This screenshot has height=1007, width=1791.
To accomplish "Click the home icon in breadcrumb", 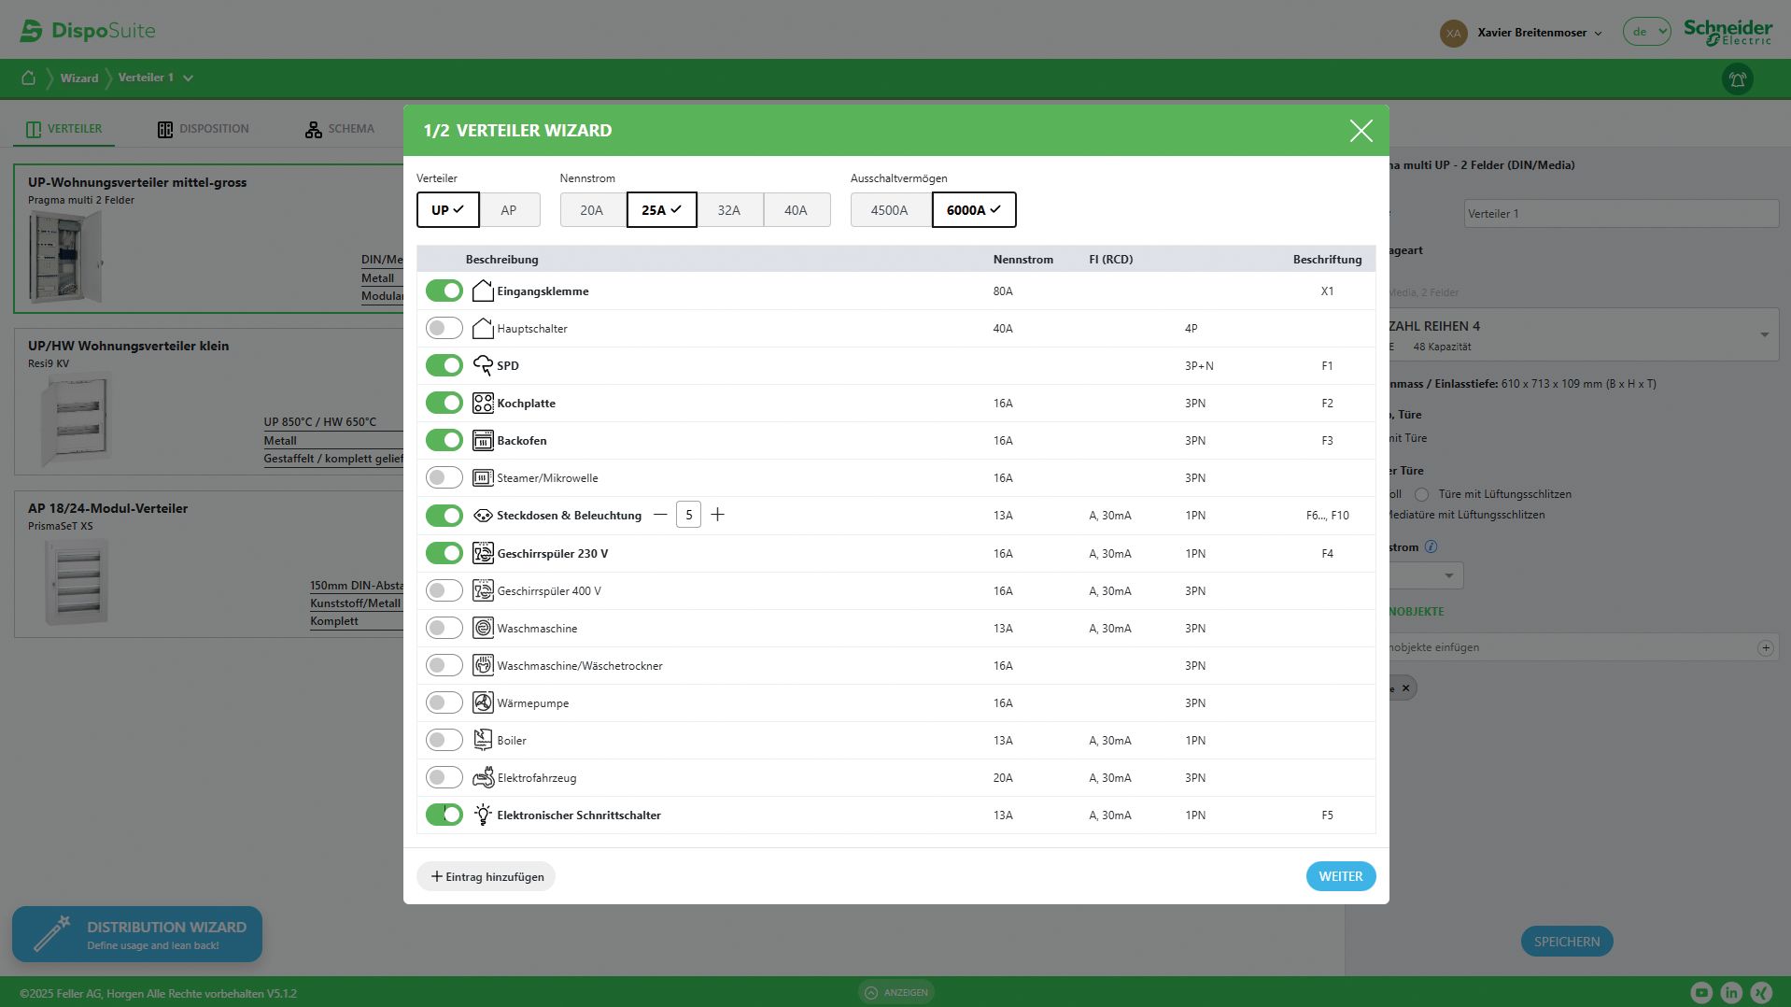I will click(29, 78).
